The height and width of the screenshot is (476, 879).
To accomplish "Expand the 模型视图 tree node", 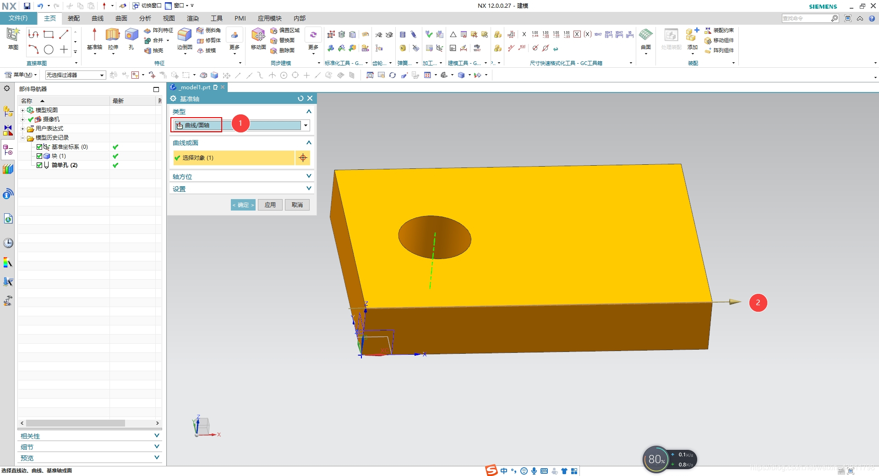I will coord(22,110).
